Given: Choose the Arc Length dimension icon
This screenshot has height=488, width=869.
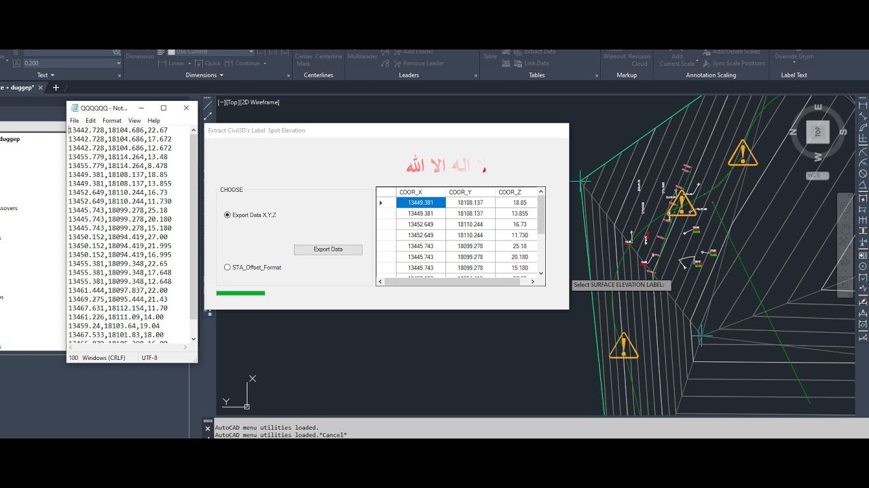Looking at the screenshot, I should (863, 128).
